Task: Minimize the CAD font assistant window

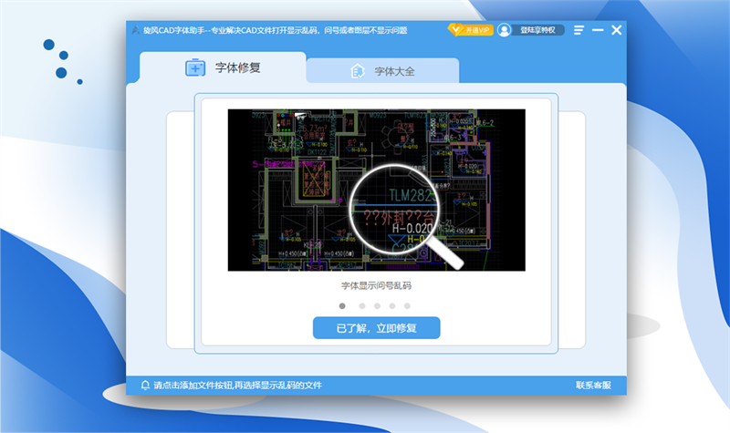Action: (x=598, y=30)
